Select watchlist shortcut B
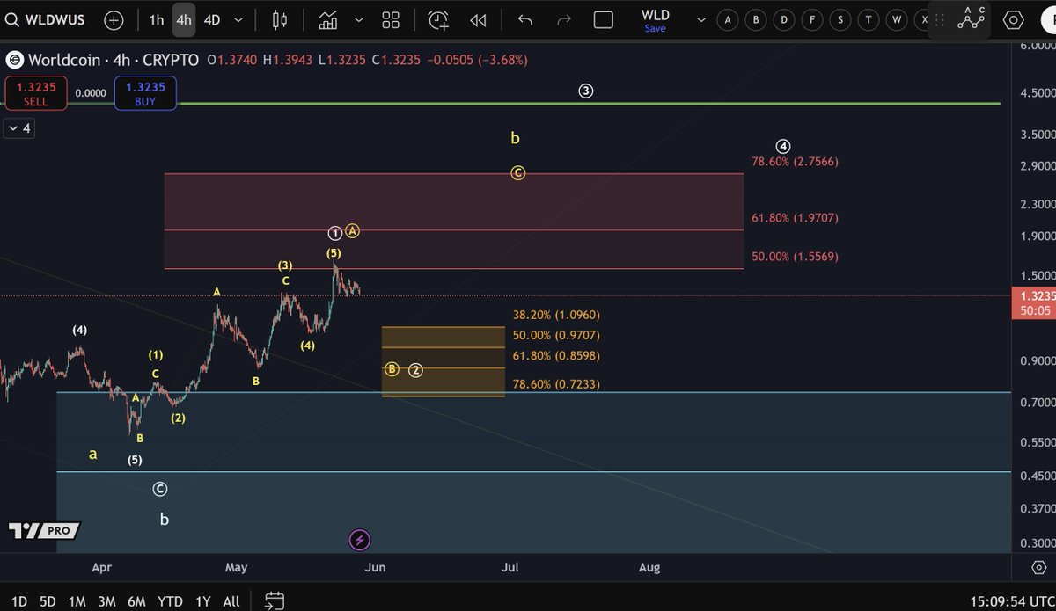This screenshot has height=611, width=1056. [x=756, y=19]
